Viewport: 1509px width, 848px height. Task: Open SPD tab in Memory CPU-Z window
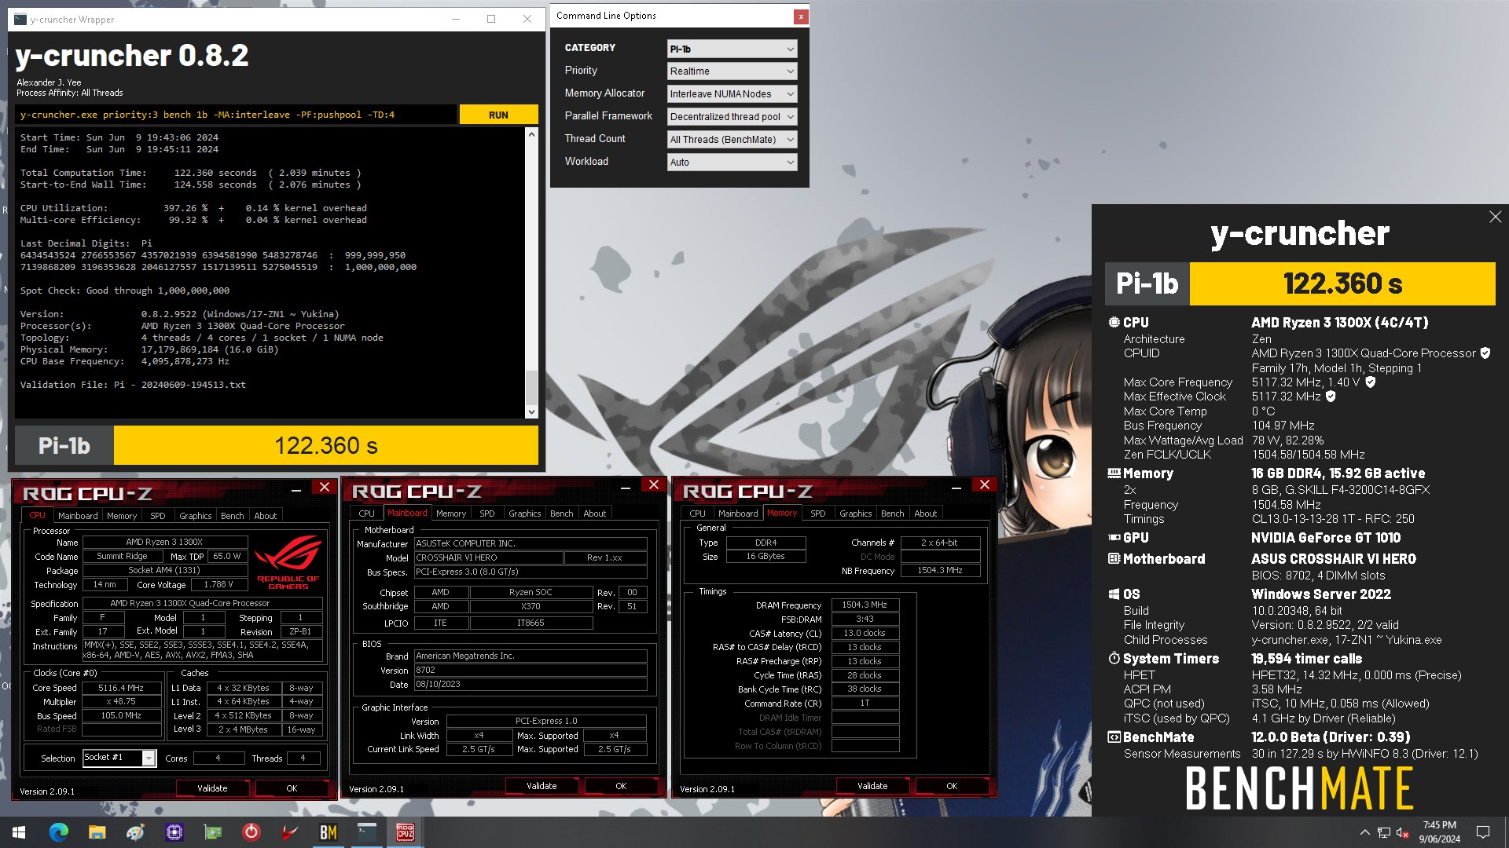pyautogui.click(x=818, y=514)
